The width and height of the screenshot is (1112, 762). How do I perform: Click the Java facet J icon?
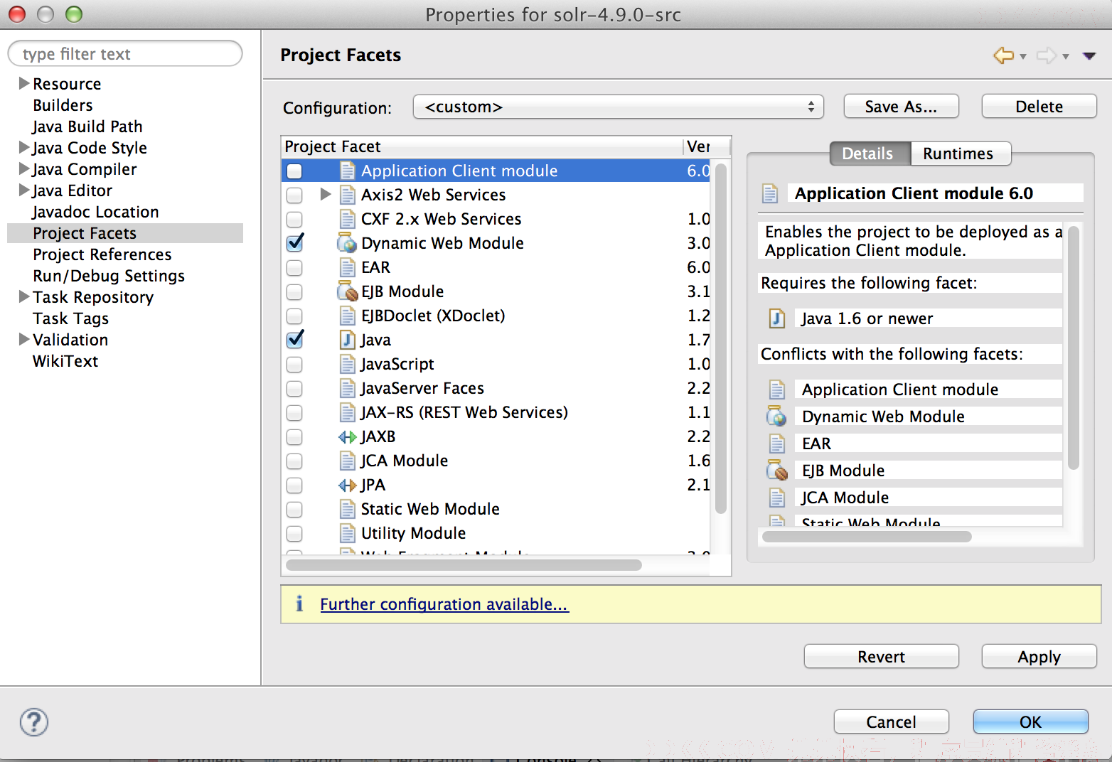347,340
